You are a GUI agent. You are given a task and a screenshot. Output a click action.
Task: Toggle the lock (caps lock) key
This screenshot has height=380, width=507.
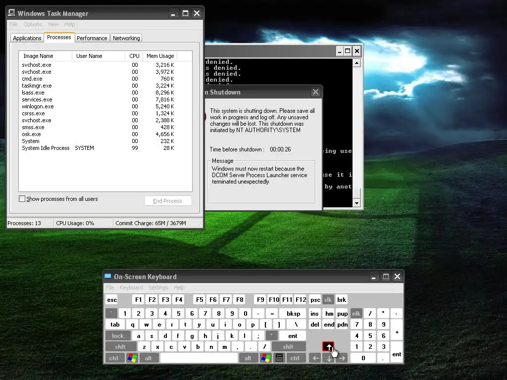[118, 336]
